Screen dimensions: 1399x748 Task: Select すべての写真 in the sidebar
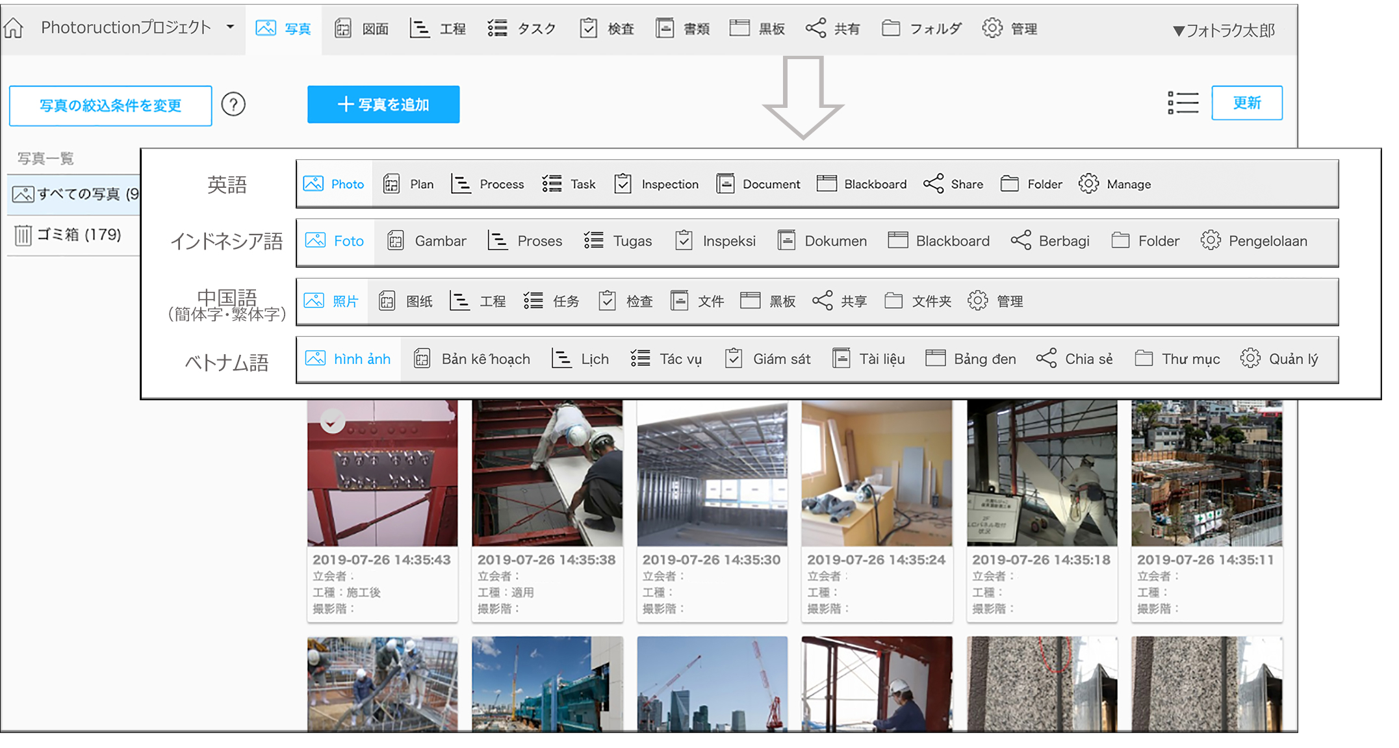tap(74, 194)
